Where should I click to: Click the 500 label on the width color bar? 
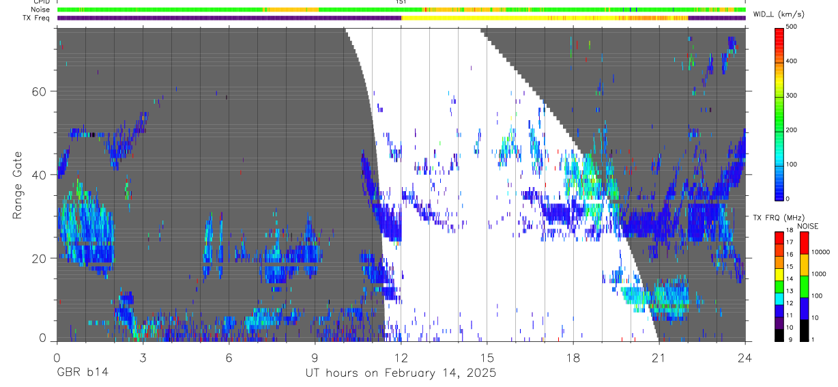792,27
